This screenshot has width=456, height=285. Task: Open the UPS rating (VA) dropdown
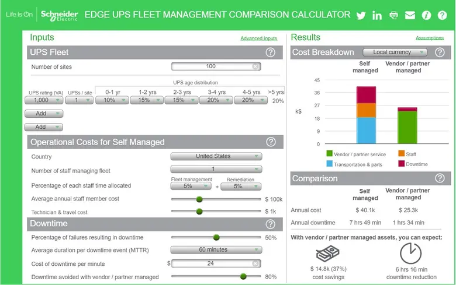pyautogui.click(x=43, y=100)
